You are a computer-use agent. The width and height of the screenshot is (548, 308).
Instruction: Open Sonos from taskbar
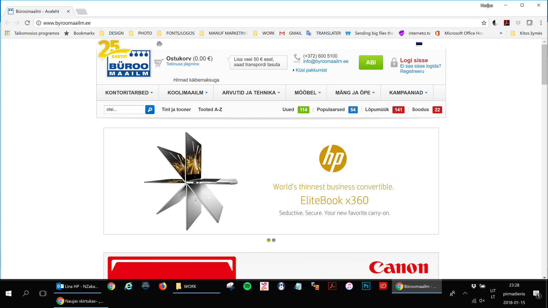(146, 286)
